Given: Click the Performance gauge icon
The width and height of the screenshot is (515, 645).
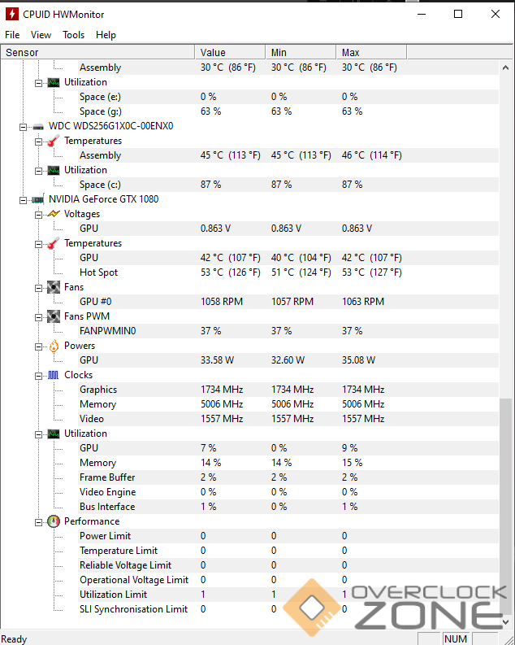Looking at the screenshot, I should point(54,521).
